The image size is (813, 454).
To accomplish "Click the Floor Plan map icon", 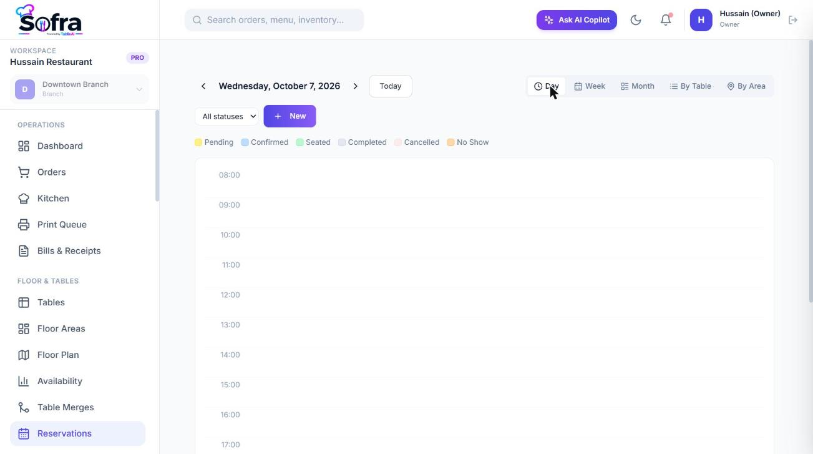I will (24, 355).
